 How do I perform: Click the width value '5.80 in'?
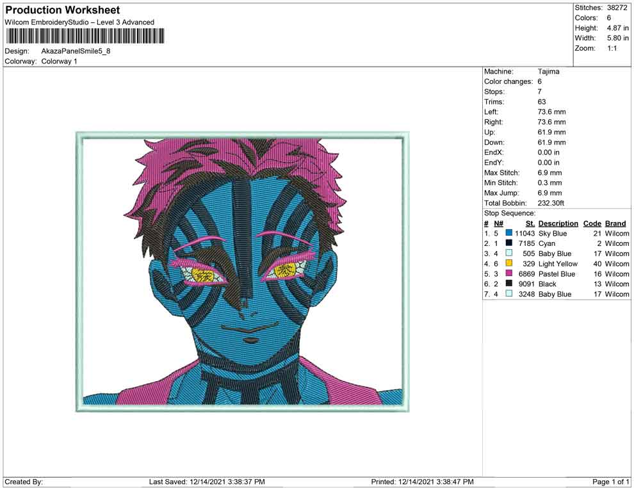[x=617, y=38]
